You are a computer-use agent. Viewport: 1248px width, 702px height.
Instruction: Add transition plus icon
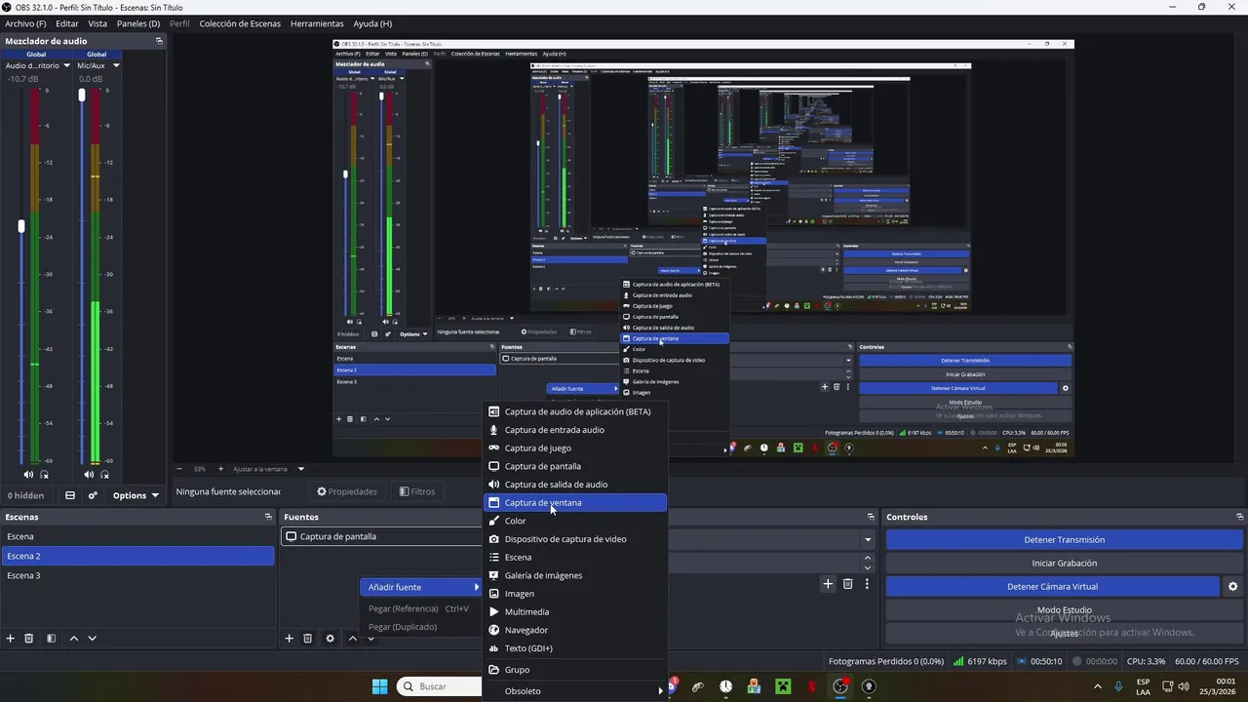(828, 584)
